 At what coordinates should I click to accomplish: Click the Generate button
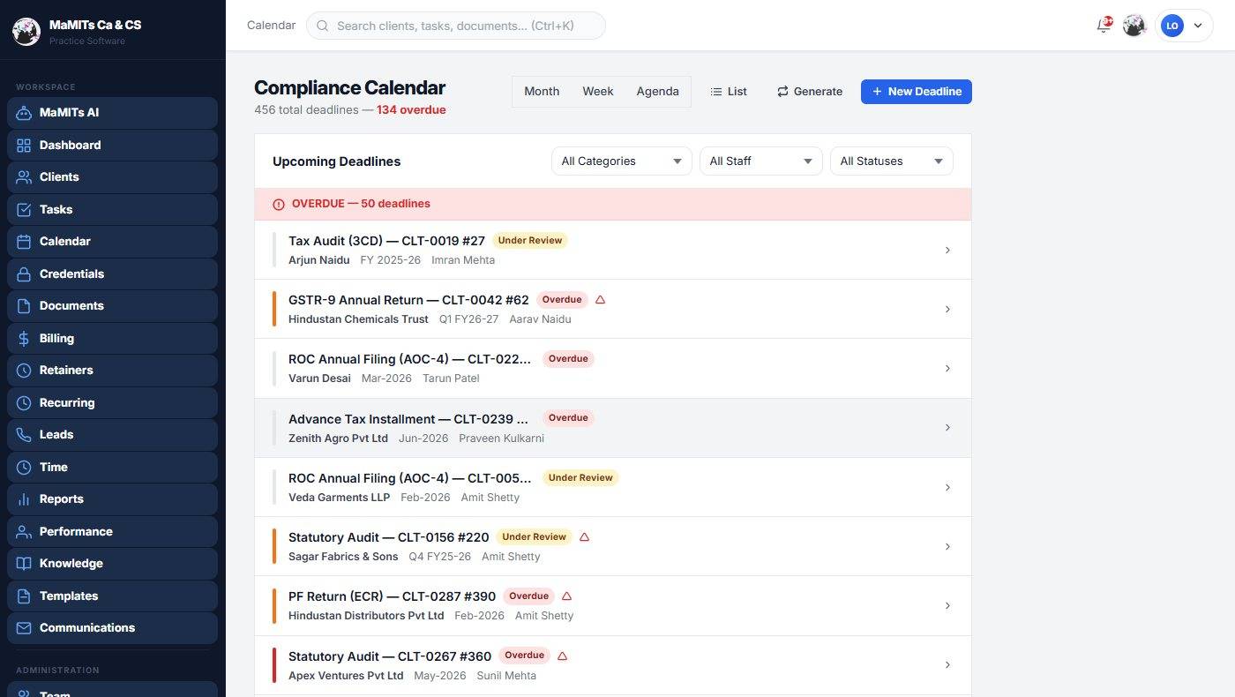pos(809,91)
